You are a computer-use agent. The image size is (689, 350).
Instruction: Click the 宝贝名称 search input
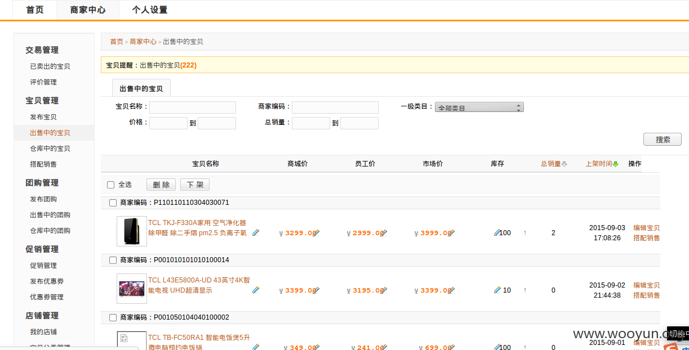193,107
